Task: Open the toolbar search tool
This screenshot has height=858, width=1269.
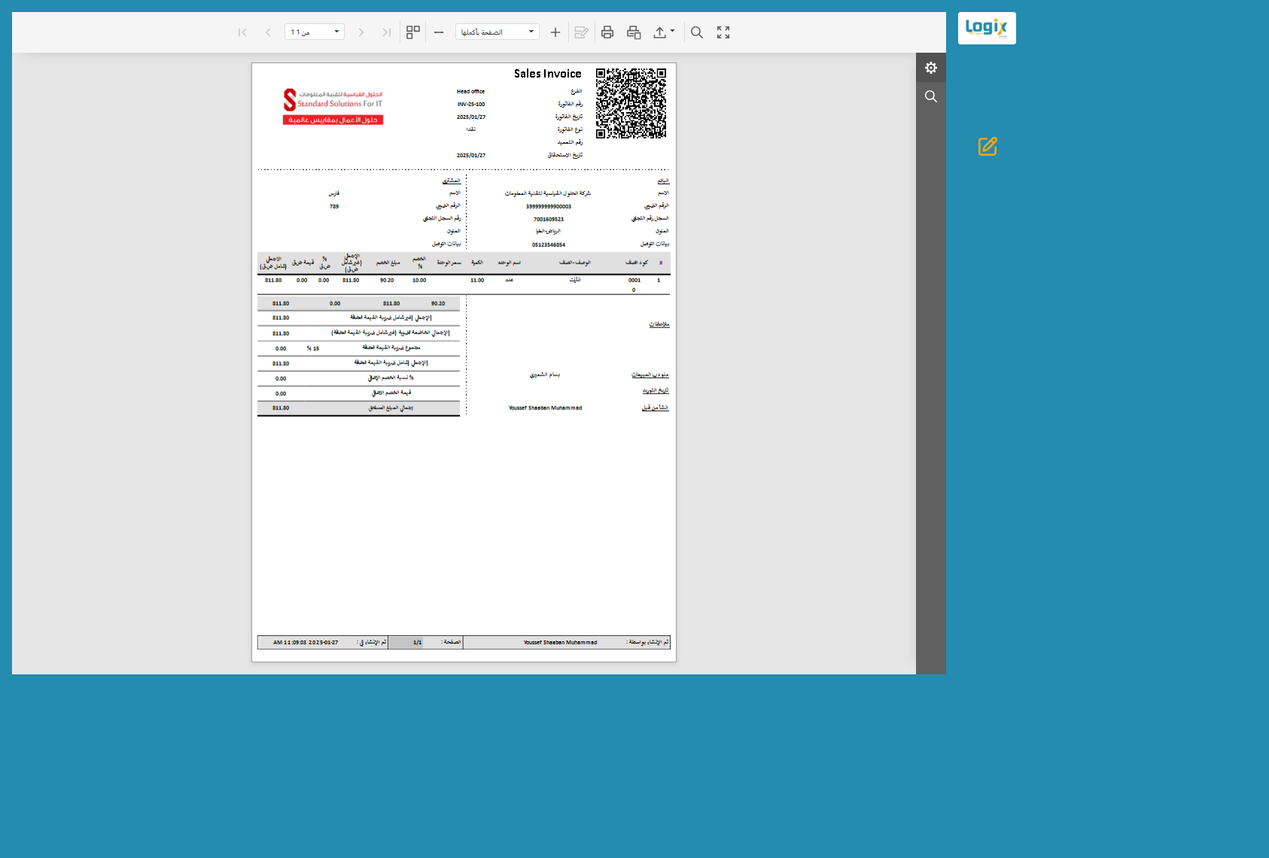Action: (x=697, y=32)
